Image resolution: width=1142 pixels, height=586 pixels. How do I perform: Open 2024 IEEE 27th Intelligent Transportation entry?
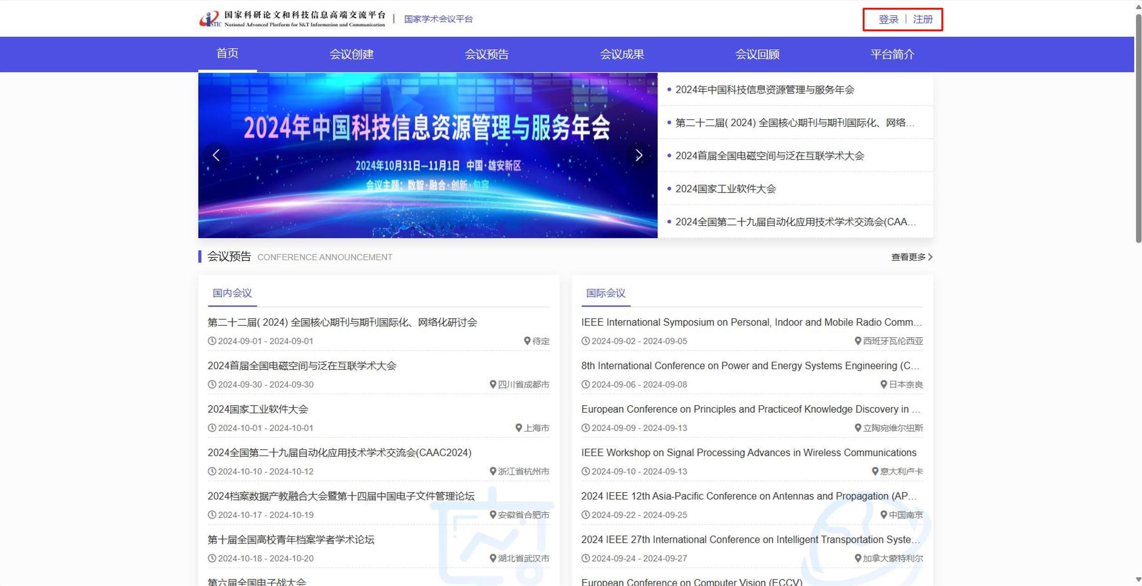click(x=751, y=540)
